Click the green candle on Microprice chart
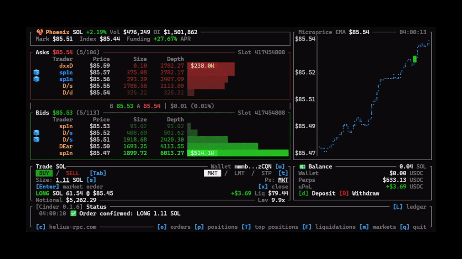This screenshot has width=462, height=259. (415, 59)
